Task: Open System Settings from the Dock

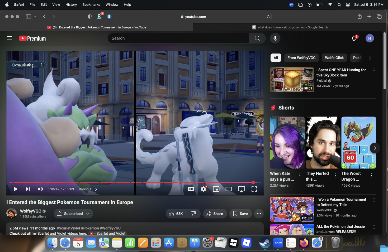Action: 207,243
